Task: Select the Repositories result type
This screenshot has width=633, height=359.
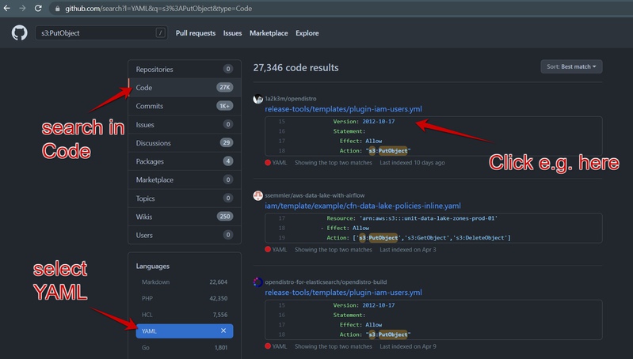Action: pyautogui.click(x=185, y=69)
